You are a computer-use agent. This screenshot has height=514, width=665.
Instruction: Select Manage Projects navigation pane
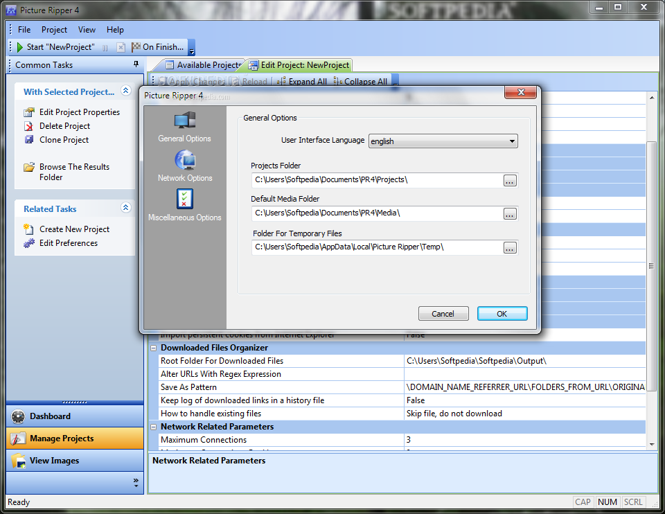pyautogui.click(x=75, y=438)
